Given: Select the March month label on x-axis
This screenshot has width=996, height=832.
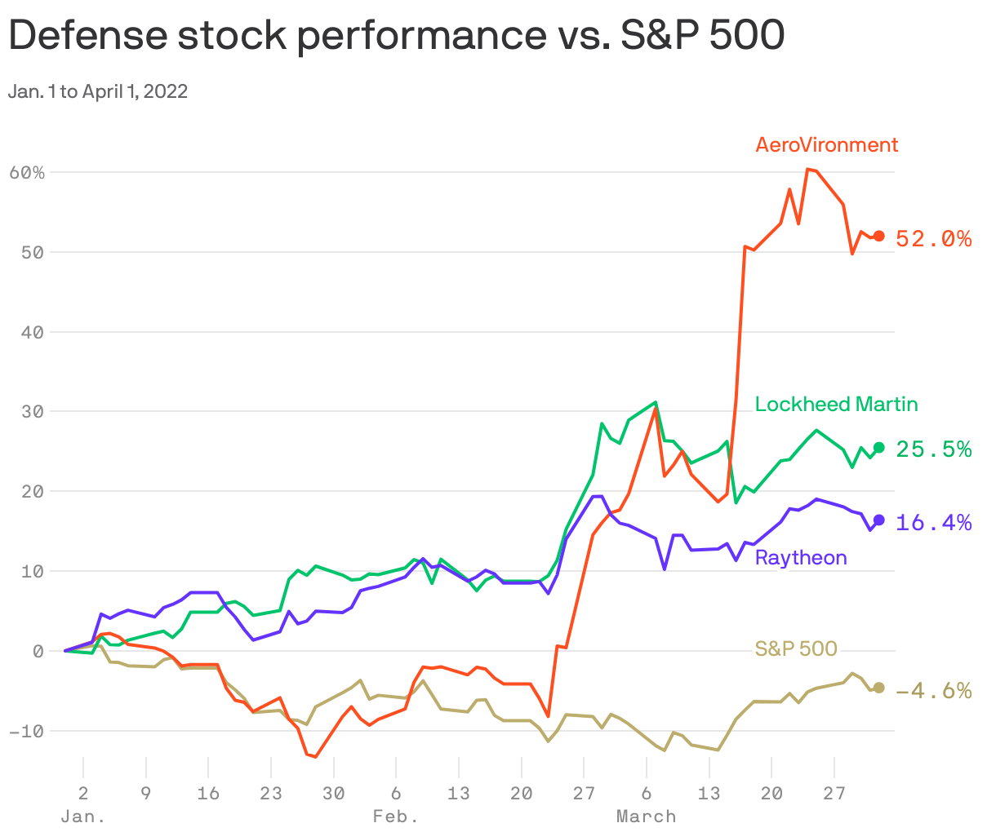Looking at the screenshot, I should [646, 816].
